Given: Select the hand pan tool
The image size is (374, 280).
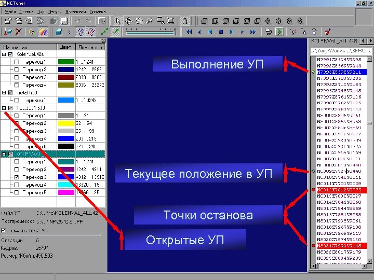Looking at the screenshot, I should 139,21.
